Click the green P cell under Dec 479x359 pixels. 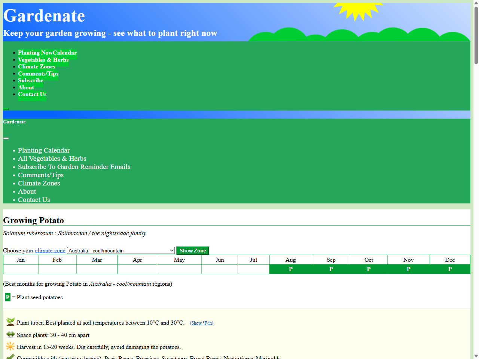pos(450,269)
